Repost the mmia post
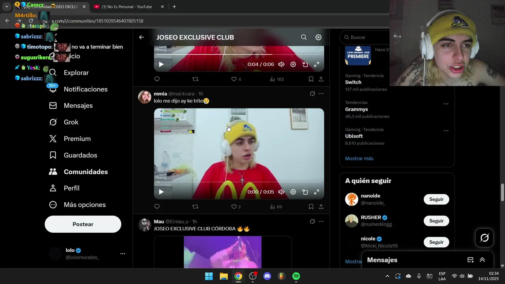This screenshot has height=284, width=505. (x=195, y=207)
